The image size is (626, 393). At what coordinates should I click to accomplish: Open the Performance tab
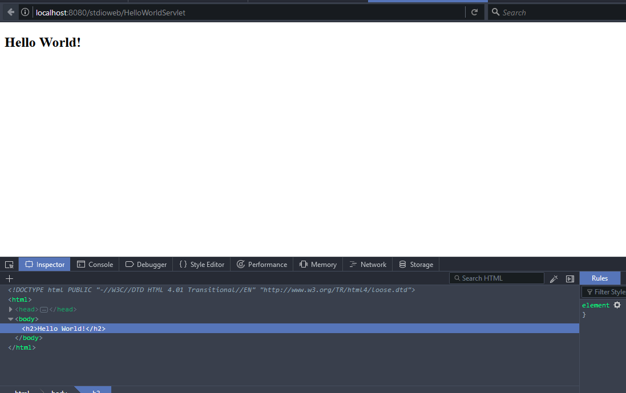click(x=261, y=265)
